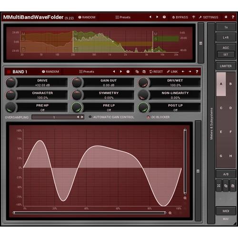Image resolution: width=238 pixels, height=238 pixels.
Task: Click the band 1 menu icon in spectrum
Action: tap(23, 50)
